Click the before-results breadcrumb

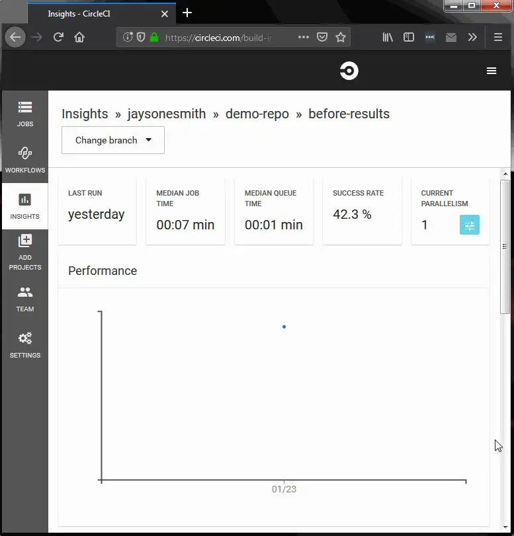click(x=349, y=114)
